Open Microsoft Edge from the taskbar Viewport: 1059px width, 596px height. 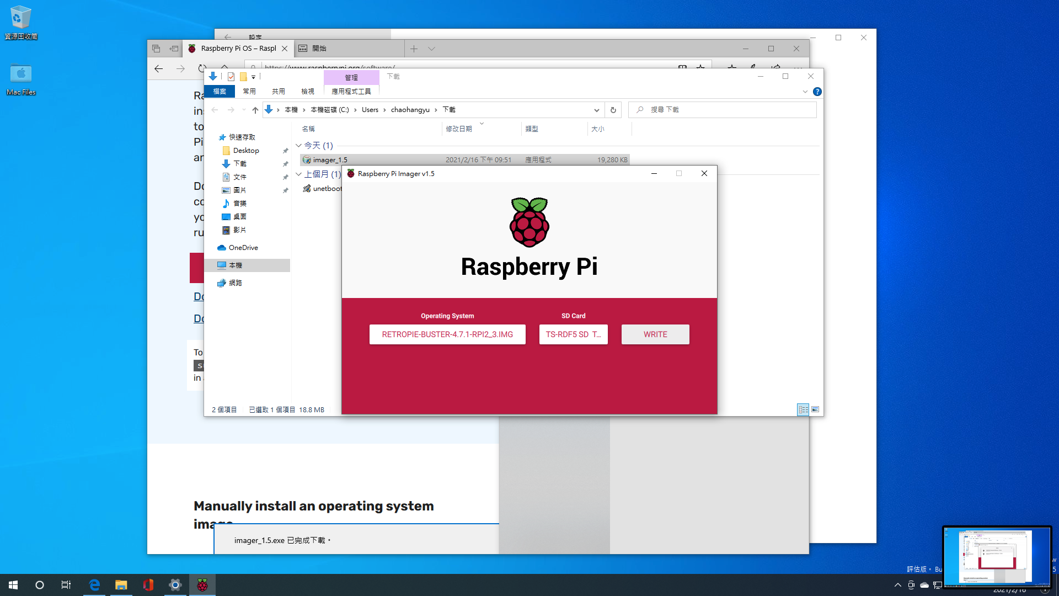pyautogui.click(x=94, y=585)
